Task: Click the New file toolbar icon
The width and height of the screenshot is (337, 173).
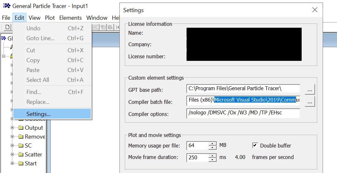Action: pyautogui.click(x=8, y=27)
